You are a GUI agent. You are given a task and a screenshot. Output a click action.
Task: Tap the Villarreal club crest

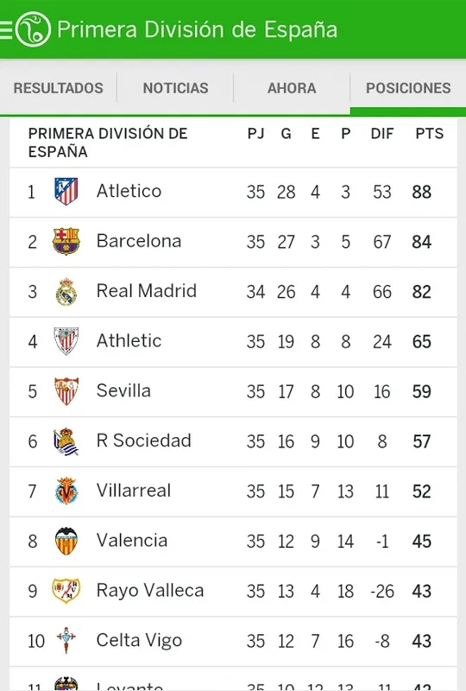tap(66, 491)
